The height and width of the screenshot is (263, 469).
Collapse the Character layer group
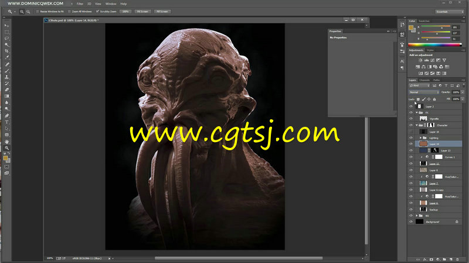tap(417, 125)
